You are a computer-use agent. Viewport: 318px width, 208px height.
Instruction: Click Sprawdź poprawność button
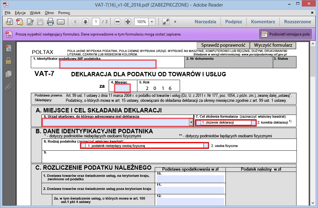223,45
